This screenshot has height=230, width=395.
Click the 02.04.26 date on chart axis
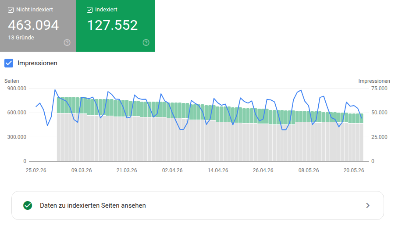pos(172,170)
